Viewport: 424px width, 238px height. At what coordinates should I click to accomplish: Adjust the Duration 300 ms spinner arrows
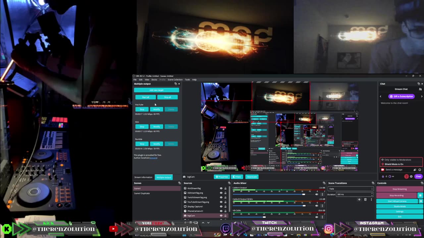click(x=372, y=194)
